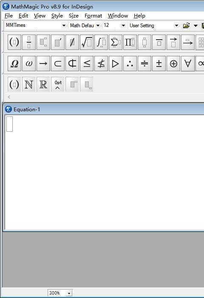Click the Equation-1 sigma window icon
The image size is (204, 298).
8,109
